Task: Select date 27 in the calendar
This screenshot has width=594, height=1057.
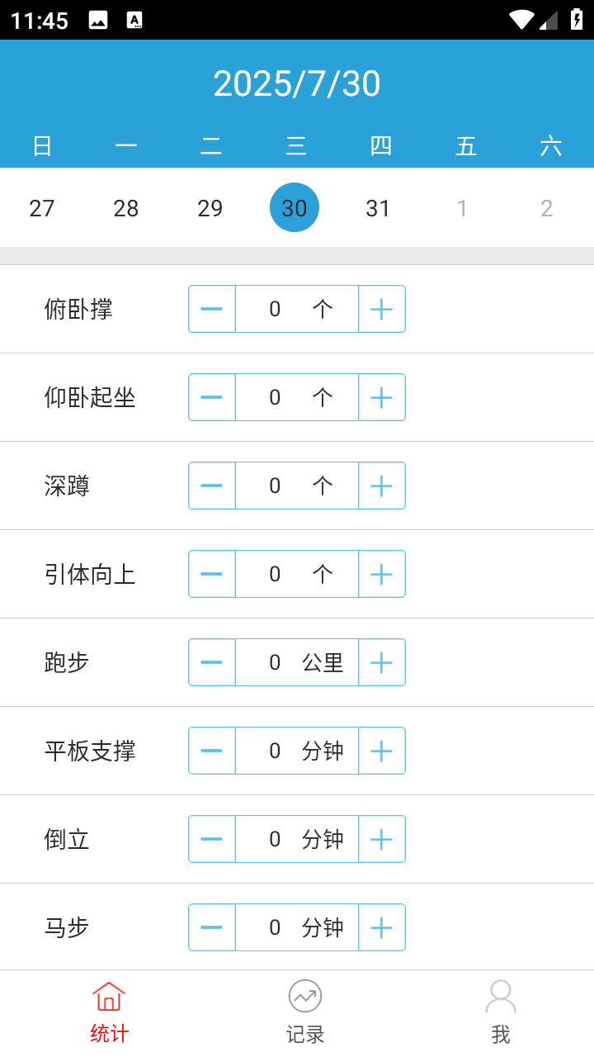Action: click(x=42, y=208)
